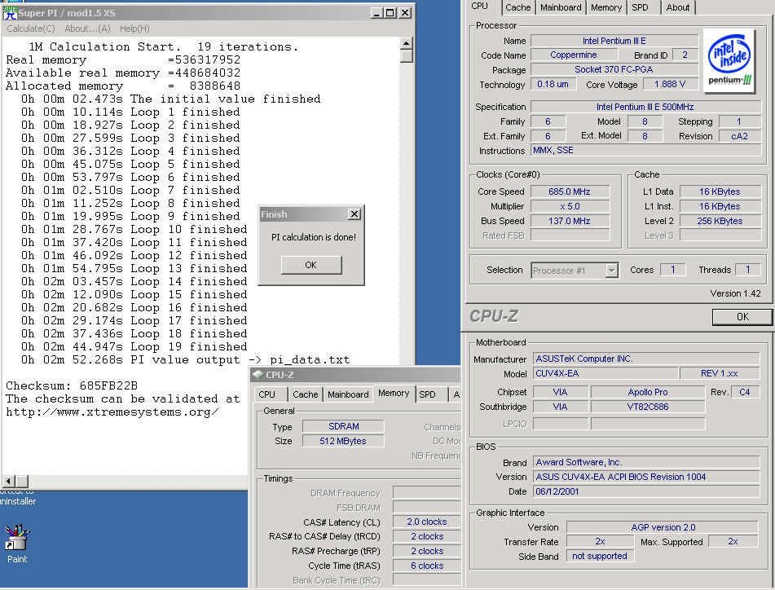Open the Help(H) menu in Super PI
Viewport: 775px width, 590px height.
click(134, 29)
